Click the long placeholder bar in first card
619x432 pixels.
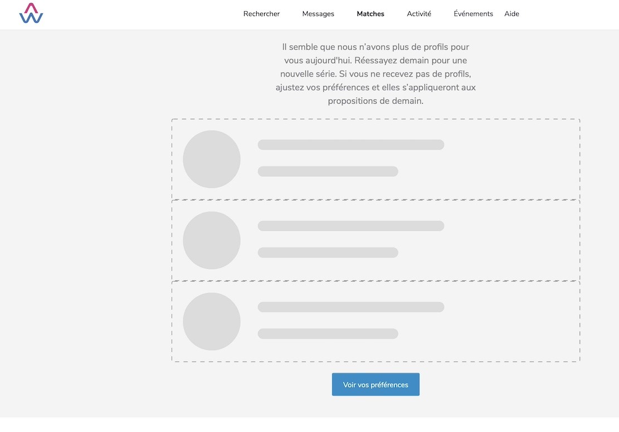pos(351,145)
